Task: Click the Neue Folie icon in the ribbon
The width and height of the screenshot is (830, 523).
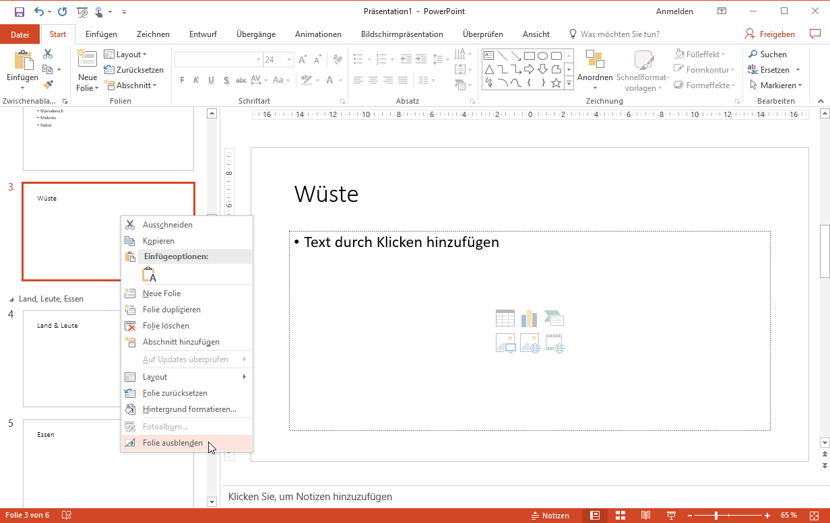Action: (87, 59)
